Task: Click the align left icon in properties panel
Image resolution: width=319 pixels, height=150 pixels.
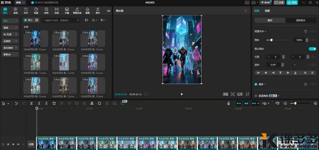Action: (258, 73)
